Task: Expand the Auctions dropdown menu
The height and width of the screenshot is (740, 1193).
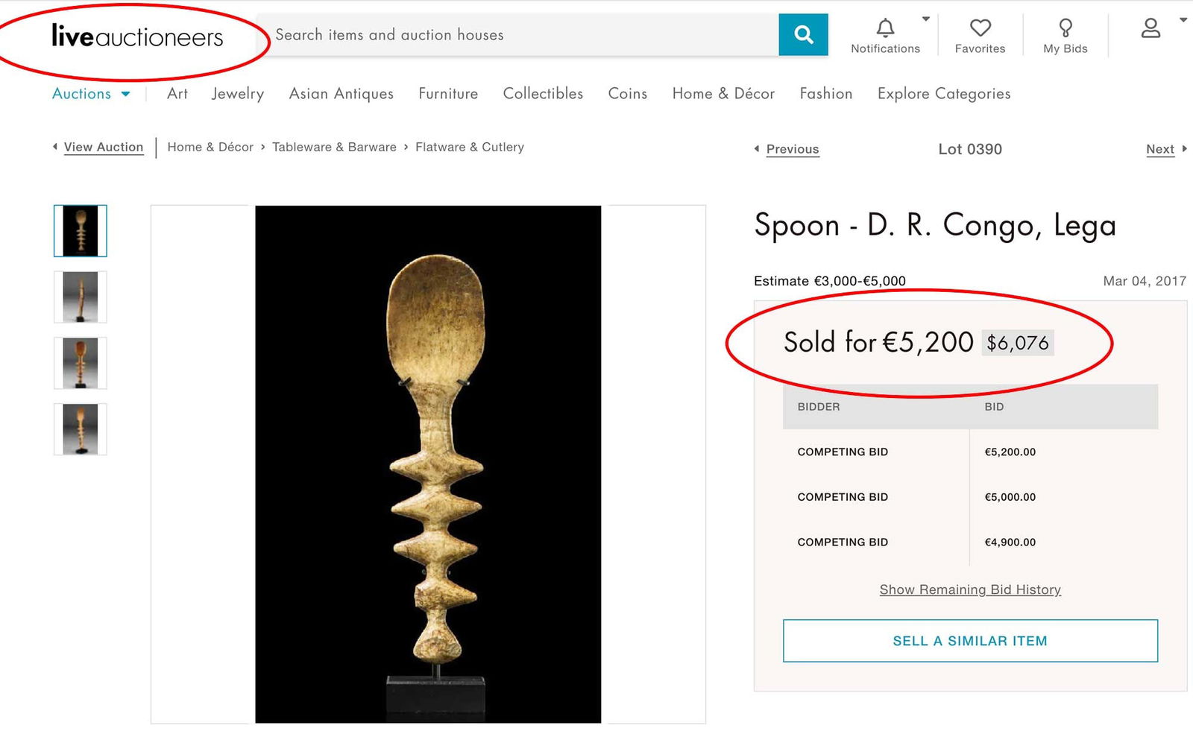Action: 91,94
